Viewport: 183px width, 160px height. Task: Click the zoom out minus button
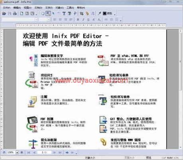pos(4,152)
